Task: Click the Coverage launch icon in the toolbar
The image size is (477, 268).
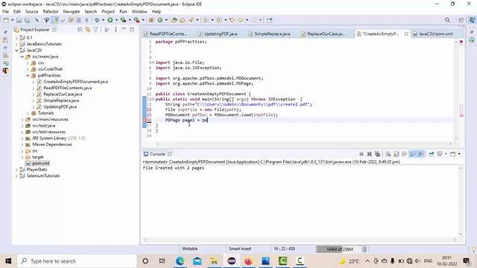Action: click(123, 20)
